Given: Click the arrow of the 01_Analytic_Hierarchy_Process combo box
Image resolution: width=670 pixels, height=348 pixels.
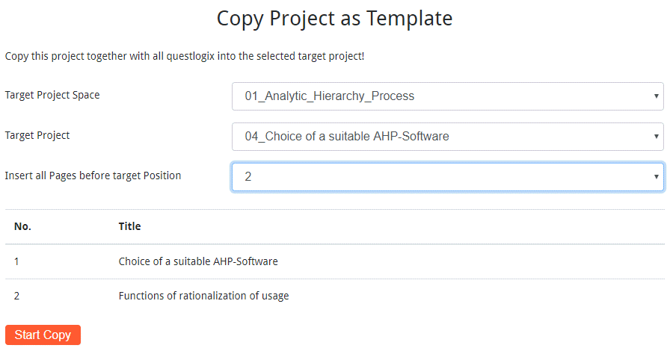Looking at the screenshot, I should [x=656, y=96].
